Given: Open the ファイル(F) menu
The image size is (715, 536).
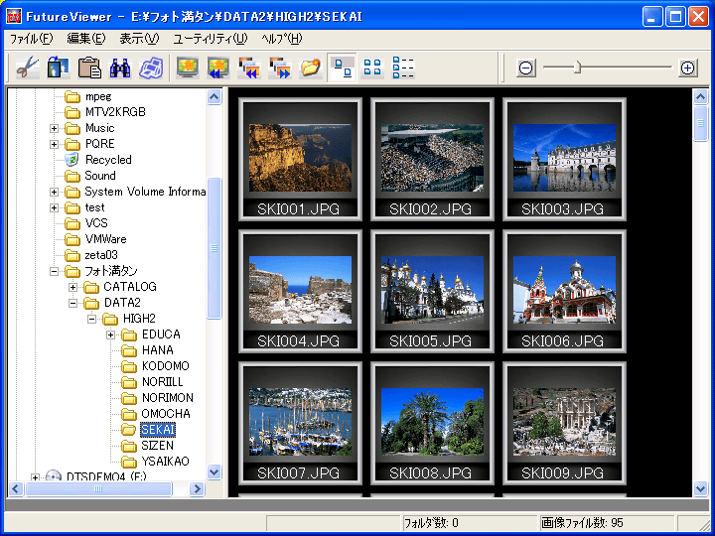Looking at the screenshot, I should pyautogui.click(x=32, y=39).
